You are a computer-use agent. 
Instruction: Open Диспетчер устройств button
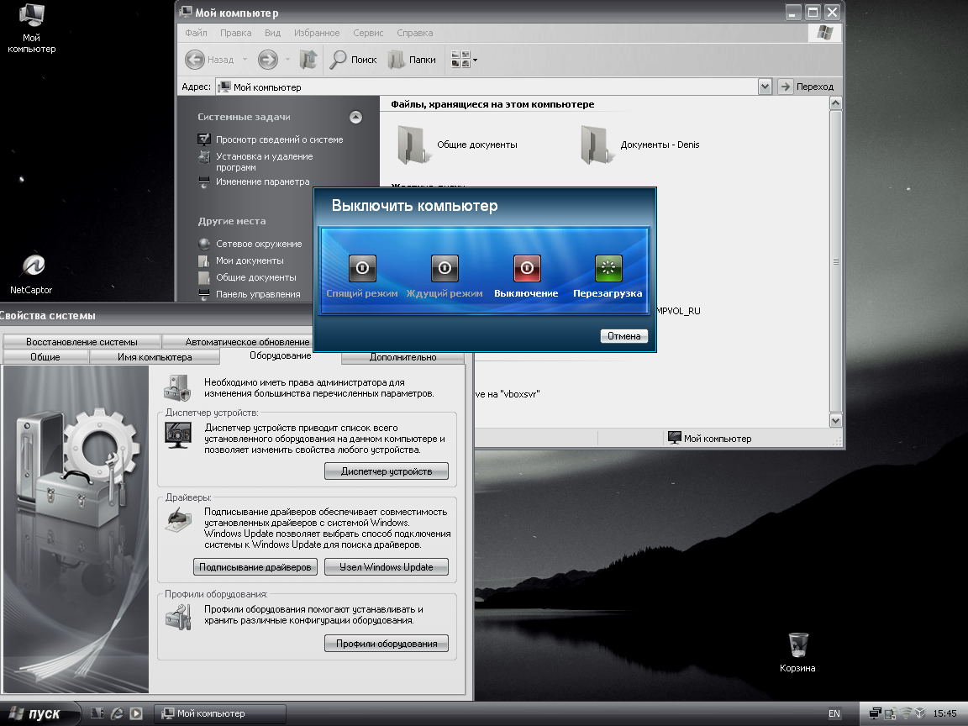coord(387,471)
